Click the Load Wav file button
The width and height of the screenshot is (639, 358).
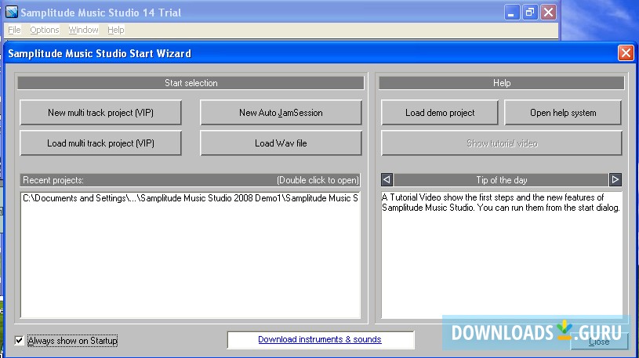pos(281,143)
